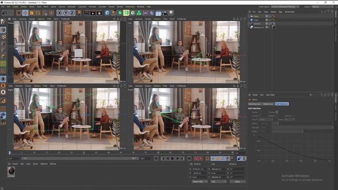Click the Apply button in Coordinates
Viewport: 338px width, 190px height.
[x=238, y=182]
